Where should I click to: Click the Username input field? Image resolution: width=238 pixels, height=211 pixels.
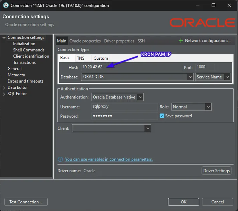coord(124,107)
